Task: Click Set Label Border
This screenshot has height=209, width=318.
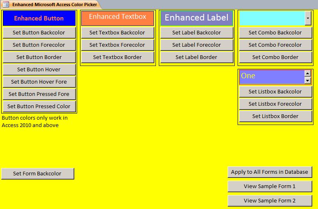Action: (197, 57)
